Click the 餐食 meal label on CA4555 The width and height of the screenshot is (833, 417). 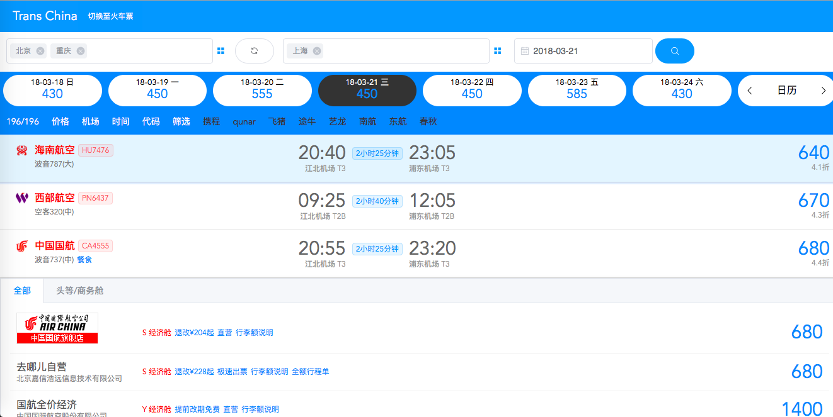tap(84, 260)
